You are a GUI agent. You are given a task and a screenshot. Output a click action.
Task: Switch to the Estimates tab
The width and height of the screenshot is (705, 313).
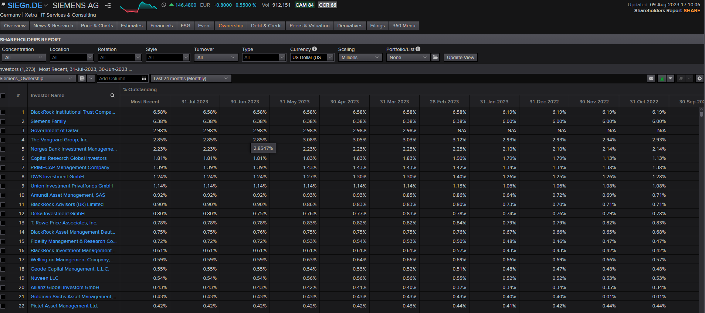pos(132,25)
